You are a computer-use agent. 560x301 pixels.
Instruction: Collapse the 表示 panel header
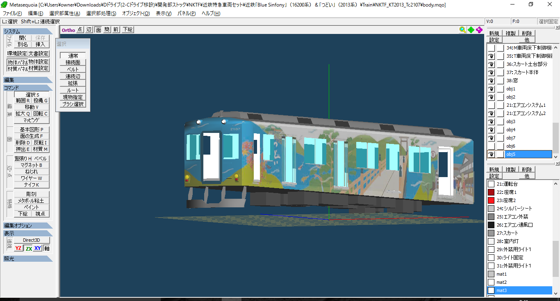28,233
